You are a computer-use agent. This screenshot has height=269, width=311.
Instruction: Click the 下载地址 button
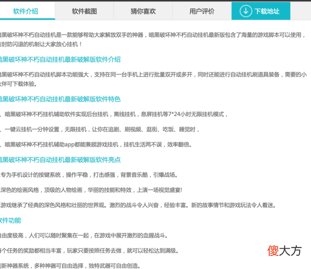point(261,11)
